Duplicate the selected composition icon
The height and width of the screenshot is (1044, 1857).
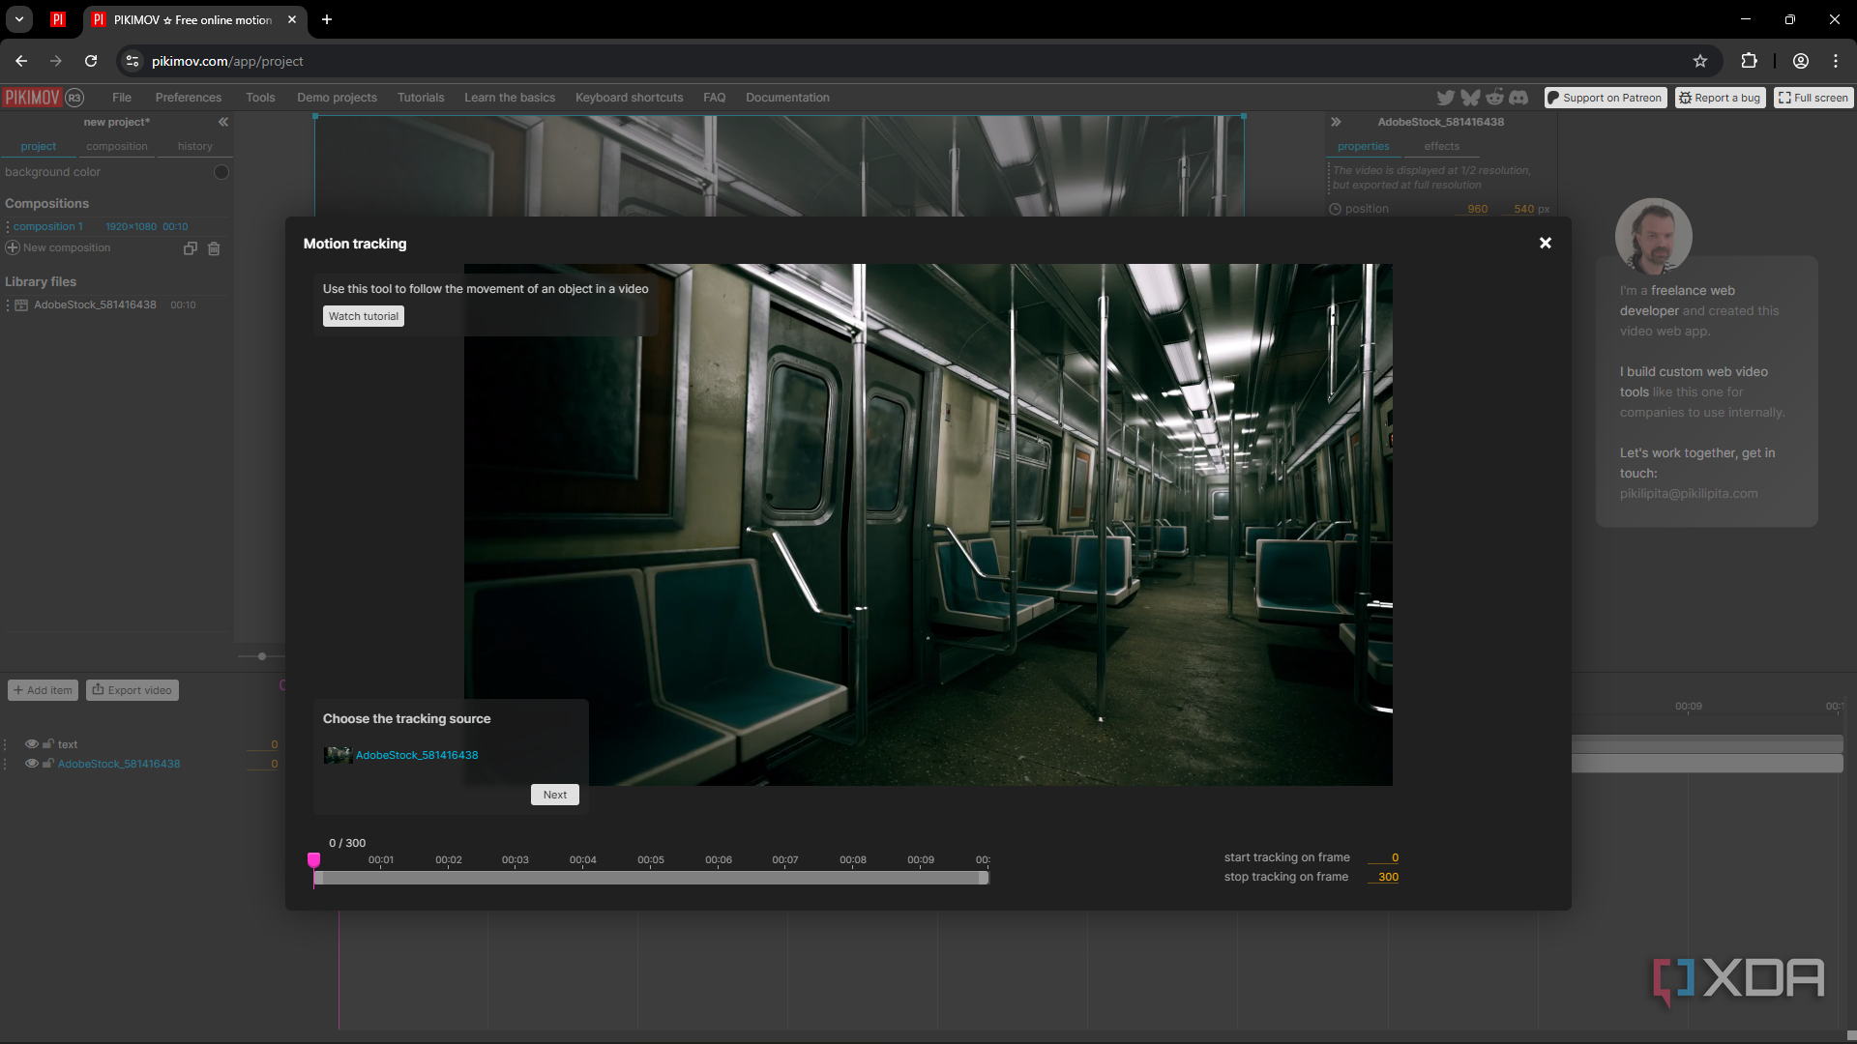191,248
